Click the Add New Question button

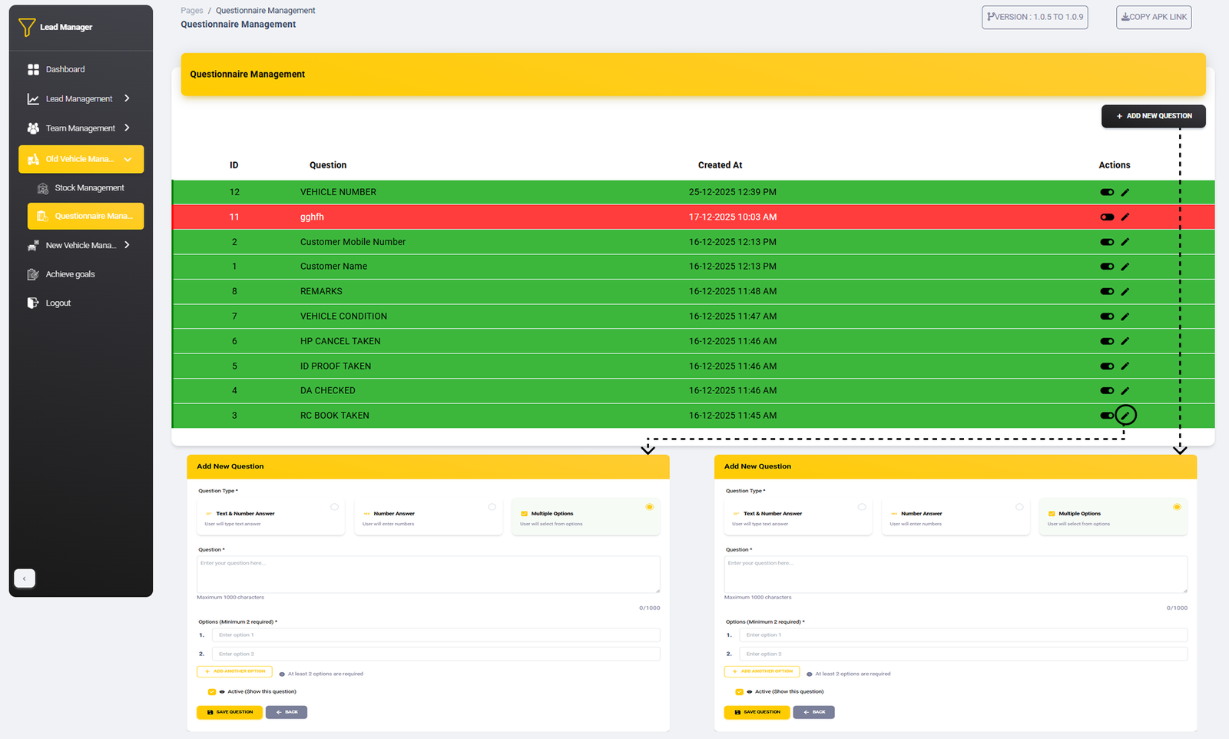click(x=1153, y=116)
